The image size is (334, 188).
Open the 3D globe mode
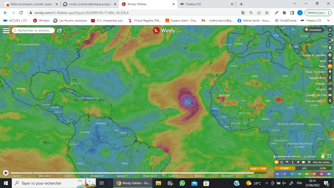tap(330, 42)
